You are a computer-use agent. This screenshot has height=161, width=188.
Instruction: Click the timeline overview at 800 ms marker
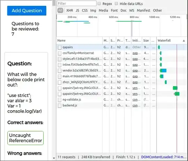(134, 17)
